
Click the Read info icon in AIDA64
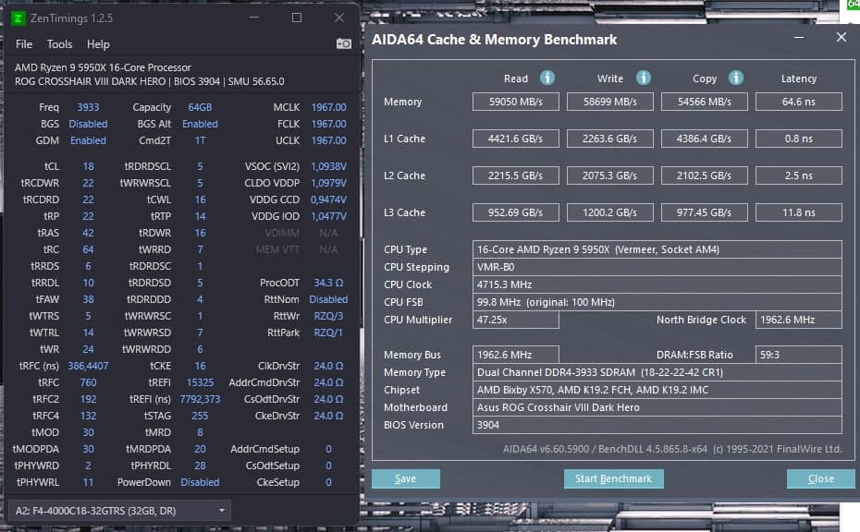(547, 78)
